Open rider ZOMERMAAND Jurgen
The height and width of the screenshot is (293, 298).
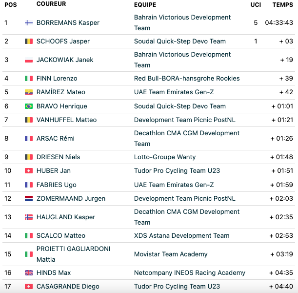coord(71,198)
